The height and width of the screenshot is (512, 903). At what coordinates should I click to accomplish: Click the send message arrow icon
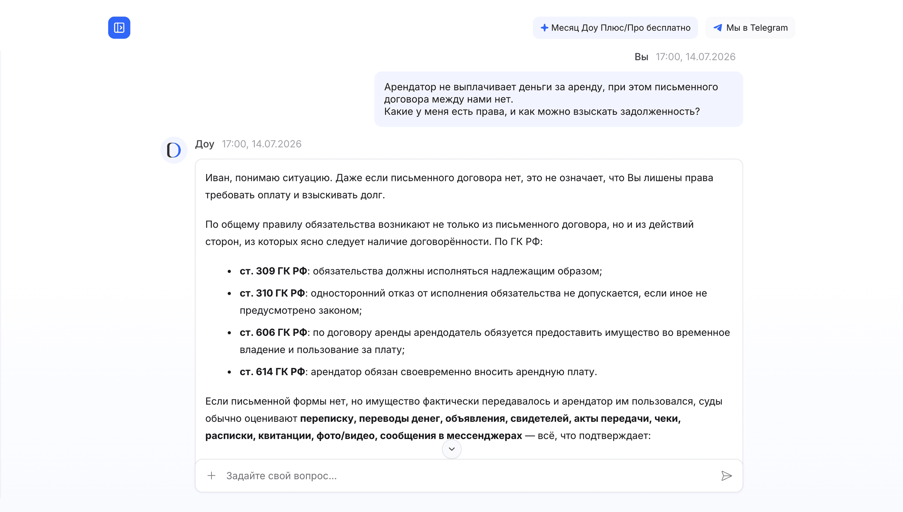(726, 475)
